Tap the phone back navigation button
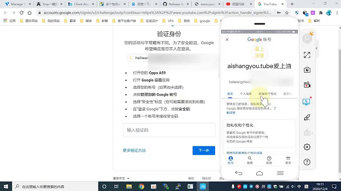 tap(239, 173)
